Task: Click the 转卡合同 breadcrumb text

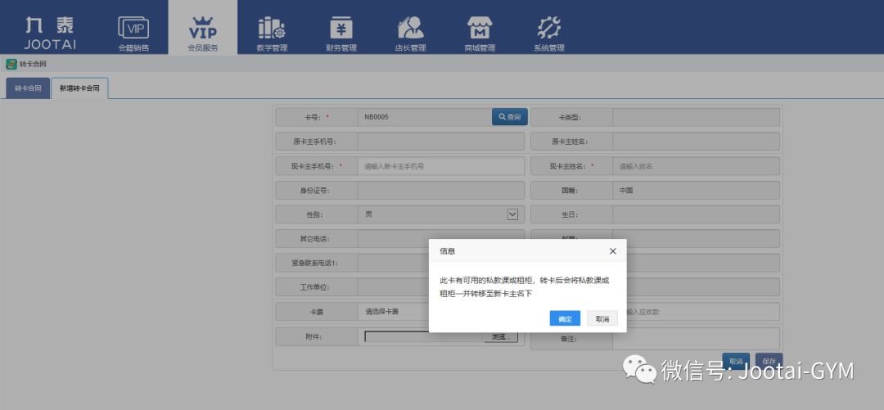Action: (34, 65)
